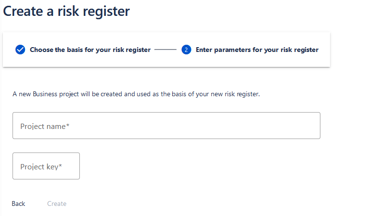Click the Business project description sentence
Image resolution: width=369 pixels, height=216 pixels.
point(136,94)
